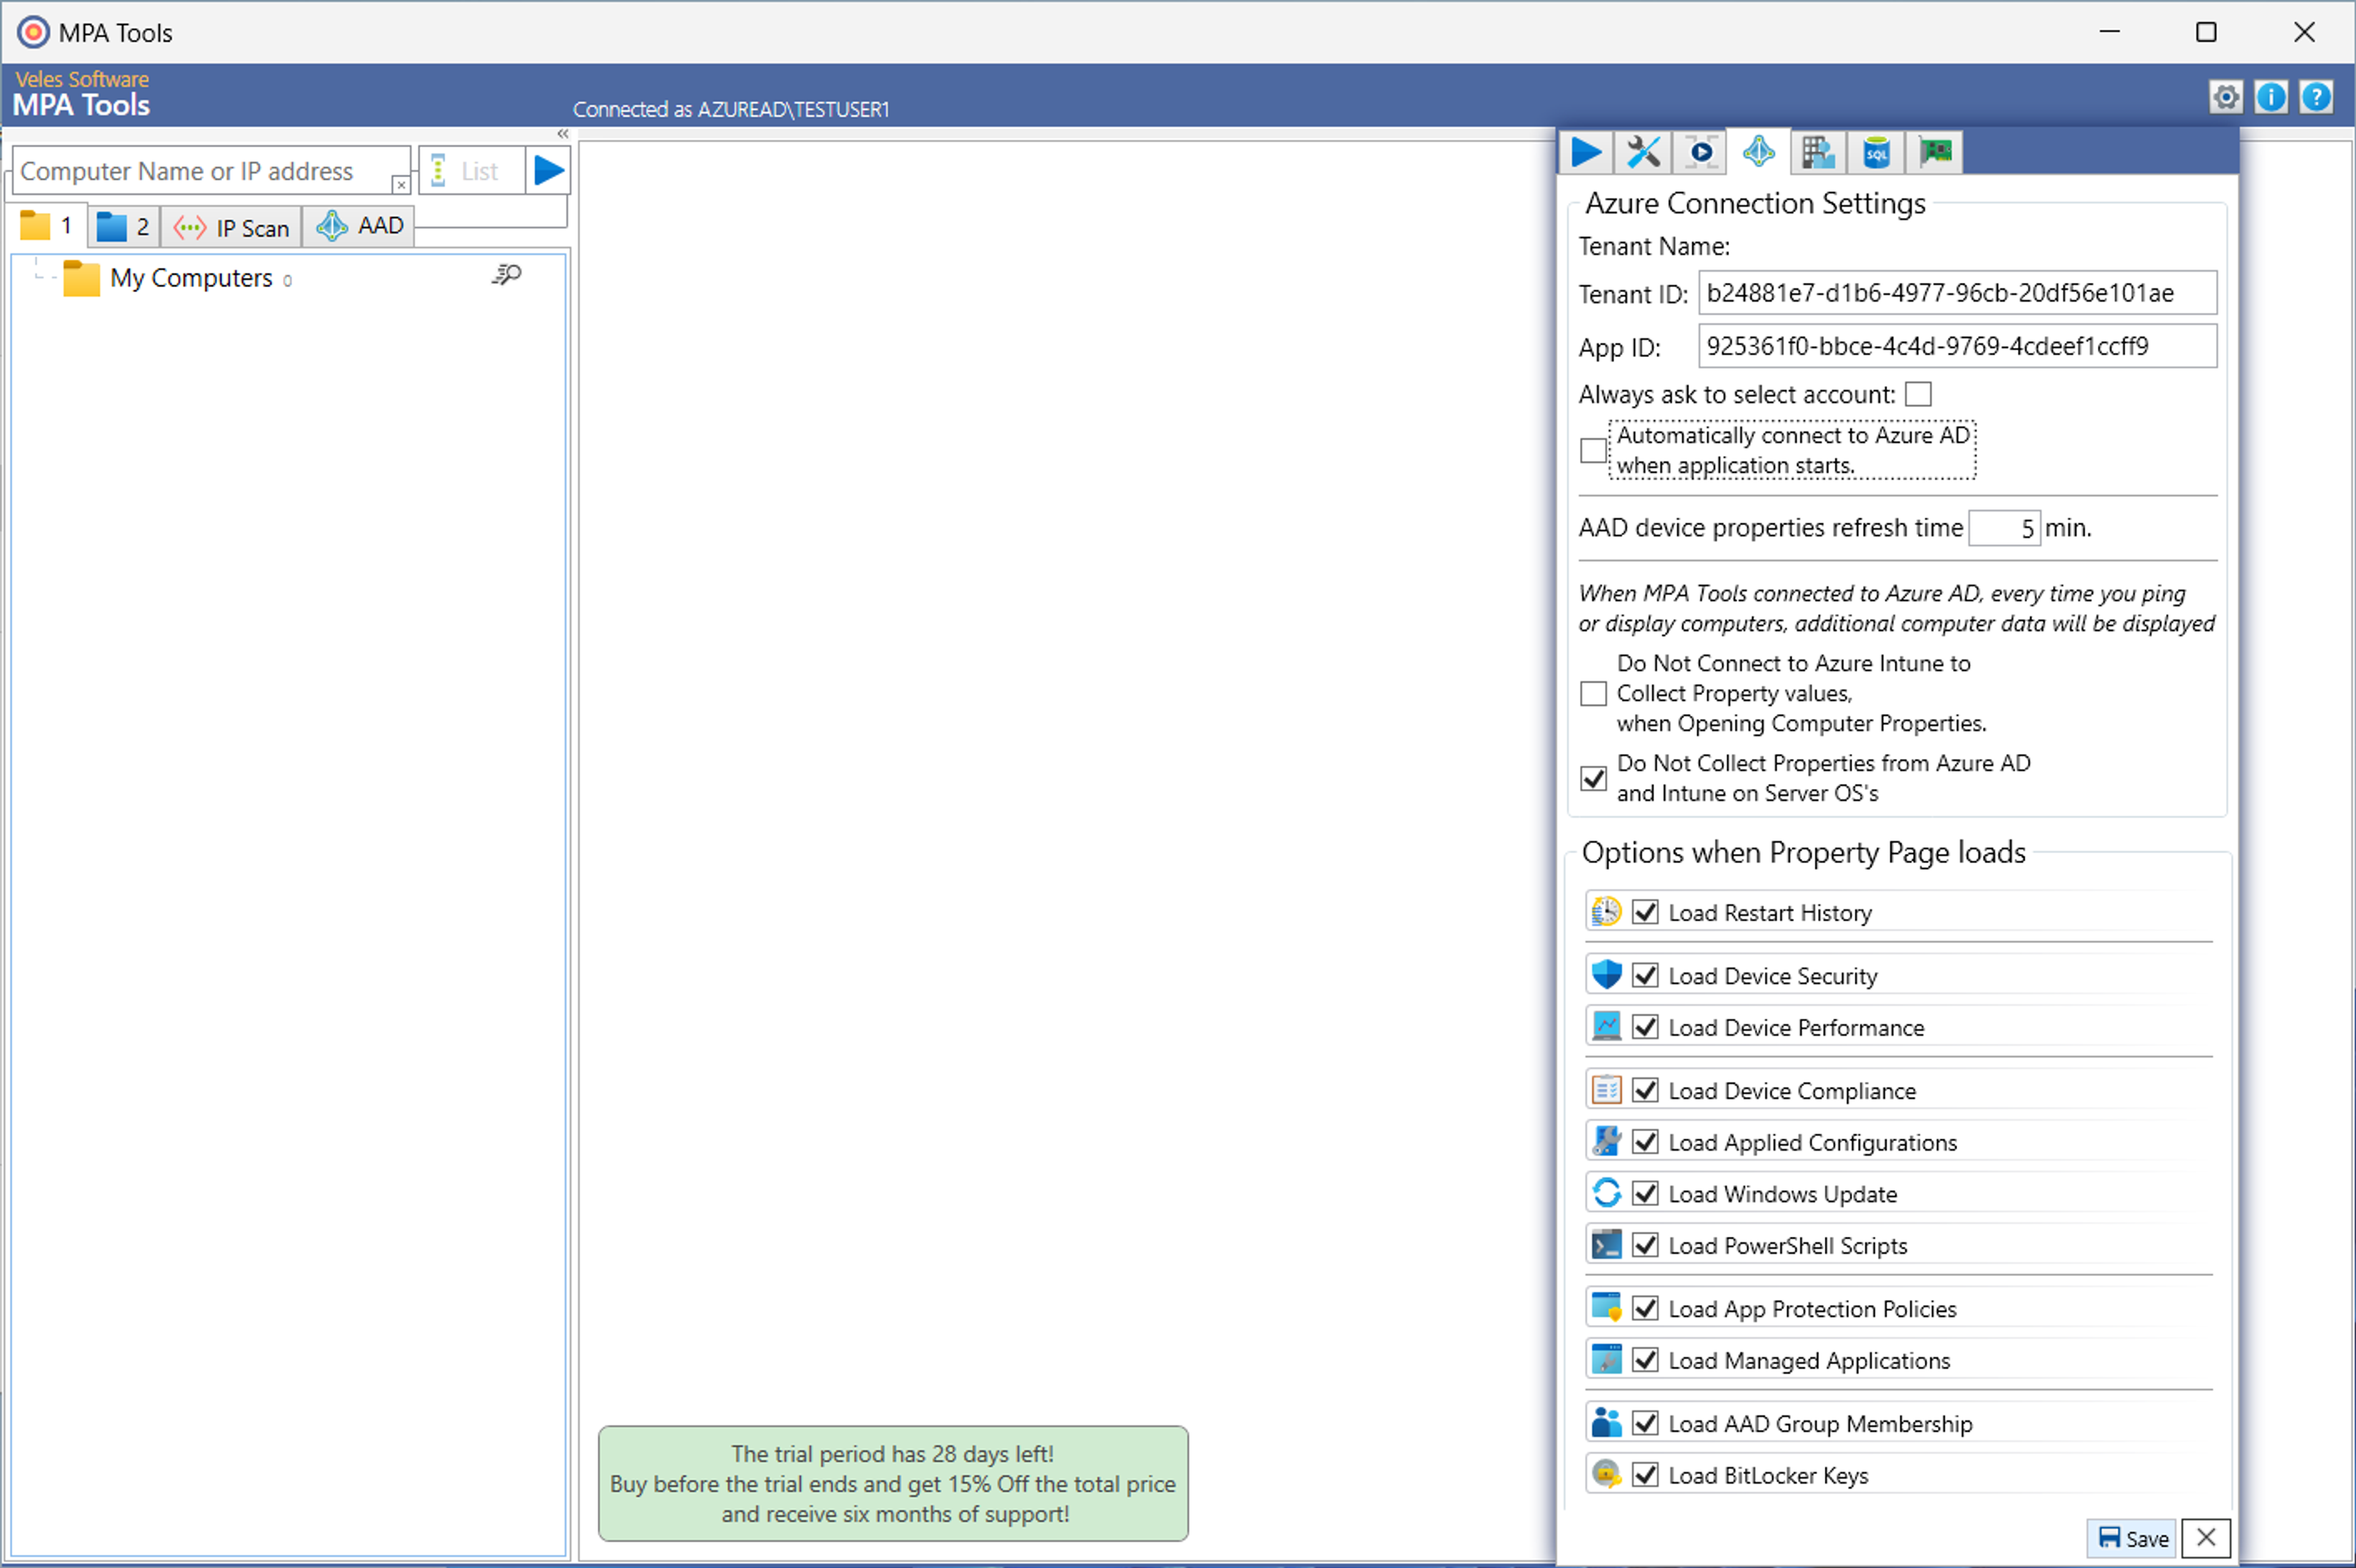Click the search icon beside My Computers

pos(506,275)
